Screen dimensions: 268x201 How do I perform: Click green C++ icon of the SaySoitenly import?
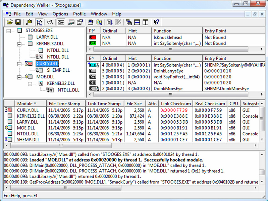[x=93, y=43]
